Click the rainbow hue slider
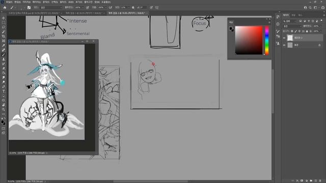Viewport: 326px width, 183px height. [x=267, y=40]
